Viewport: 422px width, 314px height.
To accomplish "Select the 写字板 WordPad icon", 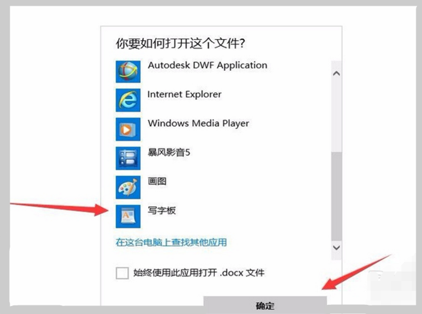I will (128, 216).
